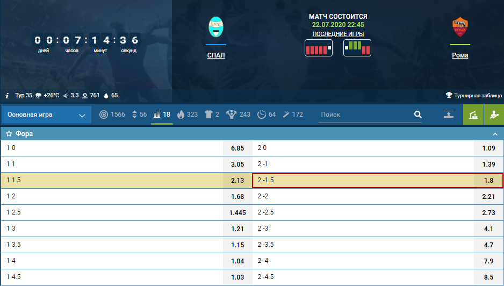Click the collapse-all markets icon button

[x=448, y=115]
